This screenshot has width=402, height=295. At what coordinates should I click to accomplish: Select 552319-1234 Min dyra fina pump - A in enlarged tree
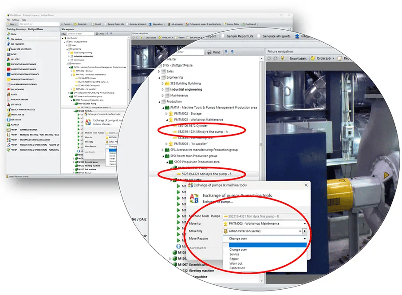tap(202, 132)
